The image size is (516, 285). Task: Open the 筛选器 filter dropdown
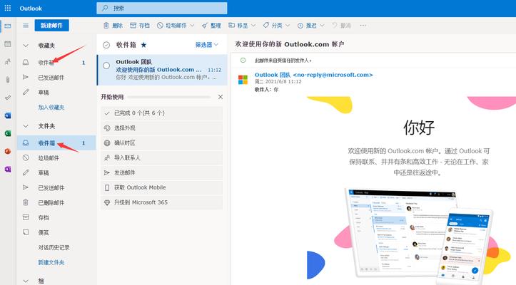(x=207, y=45)
